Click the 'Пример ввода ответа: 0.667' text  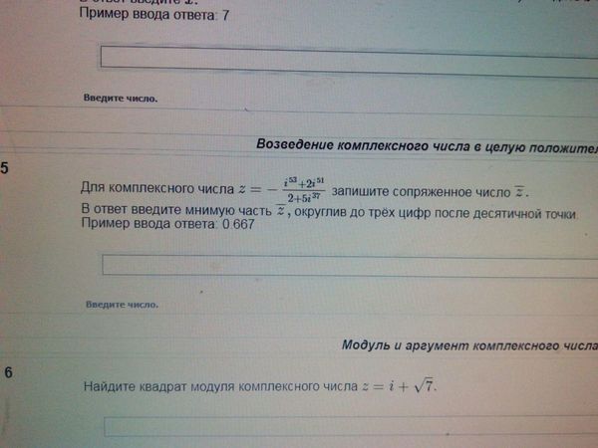click(x=166, y=228)
